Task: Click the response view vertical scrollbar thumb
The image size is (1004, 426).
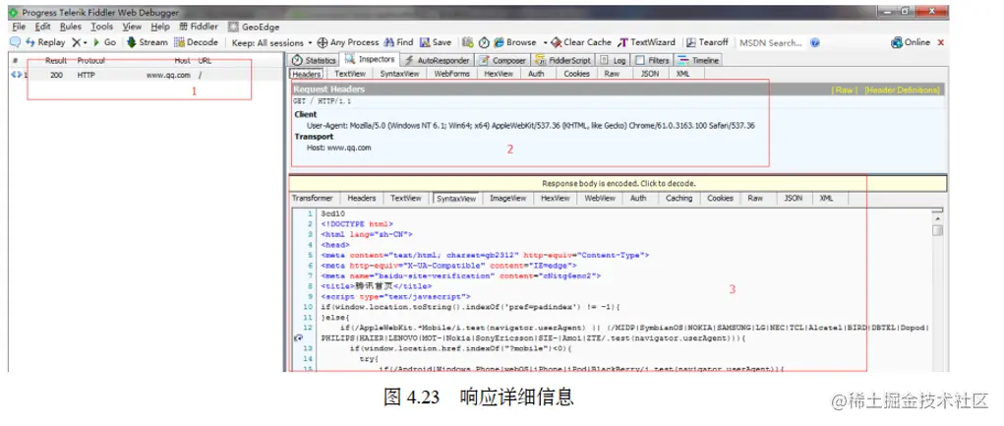Action: (937, 229)
